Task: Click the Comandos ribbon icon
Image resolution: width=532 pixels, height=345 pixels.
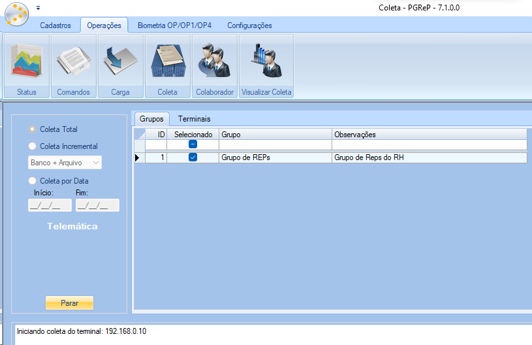Action: point(73,65)
